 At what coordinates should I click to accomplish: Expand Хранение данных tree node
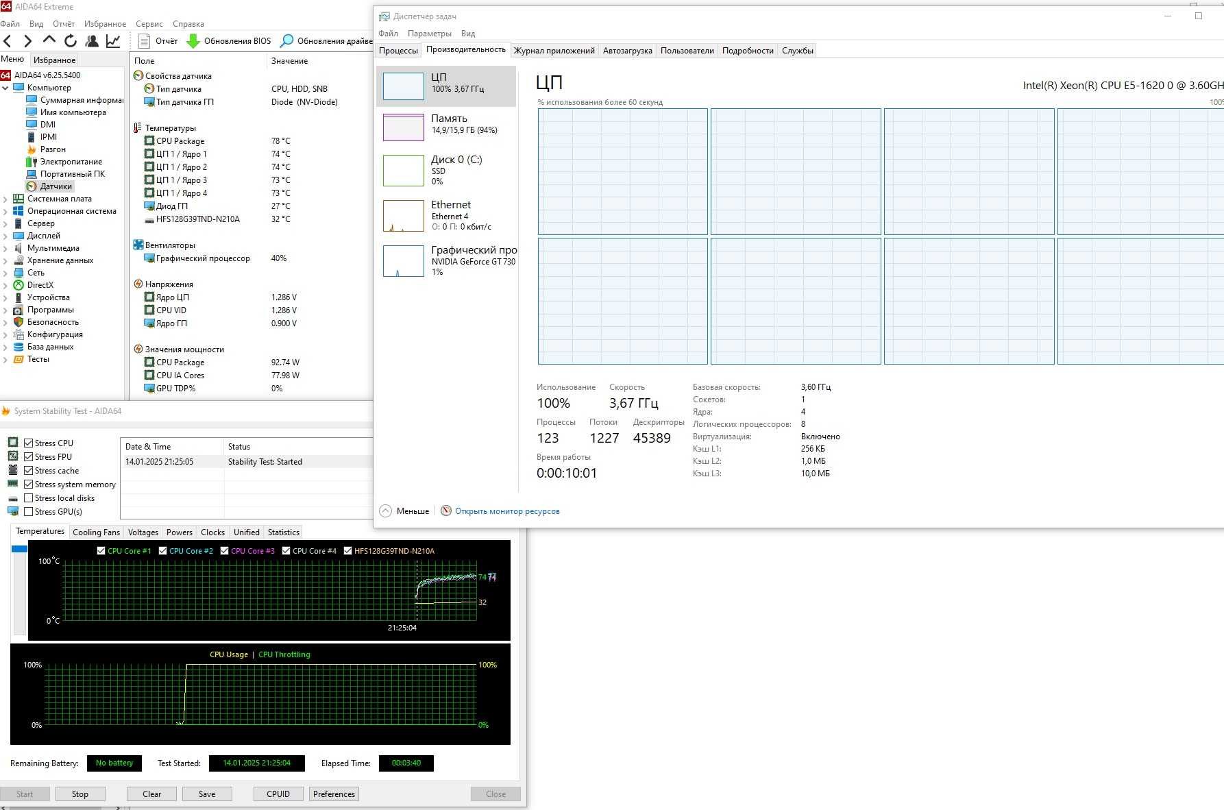pyautogui.click(x=5, y=260)
